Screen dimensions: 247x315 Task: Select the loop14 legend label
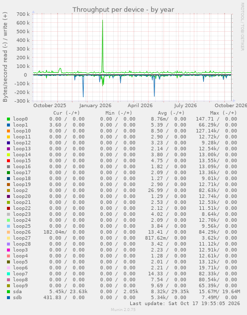[22, 155]
